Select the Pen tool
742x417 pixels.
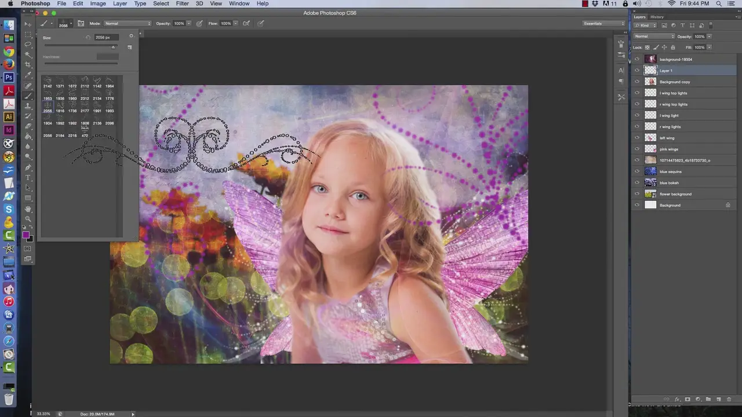pos(28,167)
